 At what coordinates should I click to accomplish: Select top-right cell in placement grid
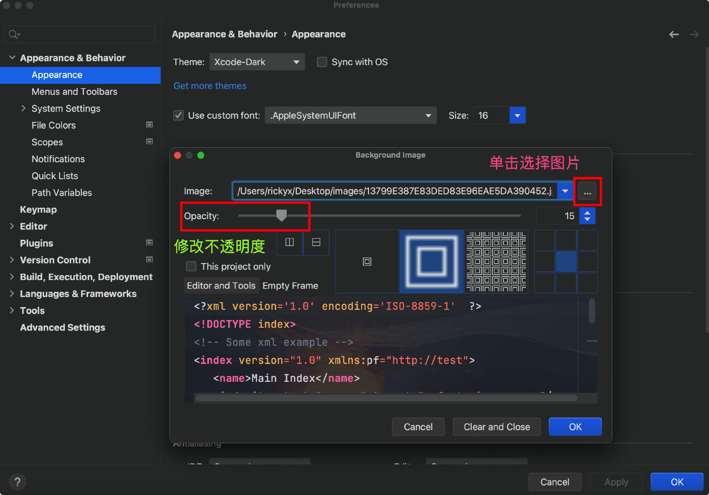[587, 240]
